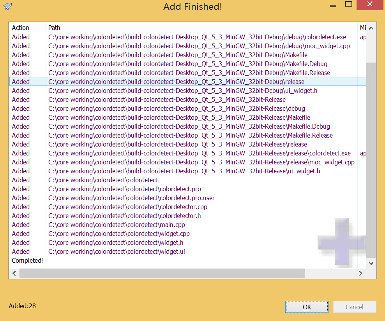Select row for release\colordetect.exe

(x=187, y=153)
